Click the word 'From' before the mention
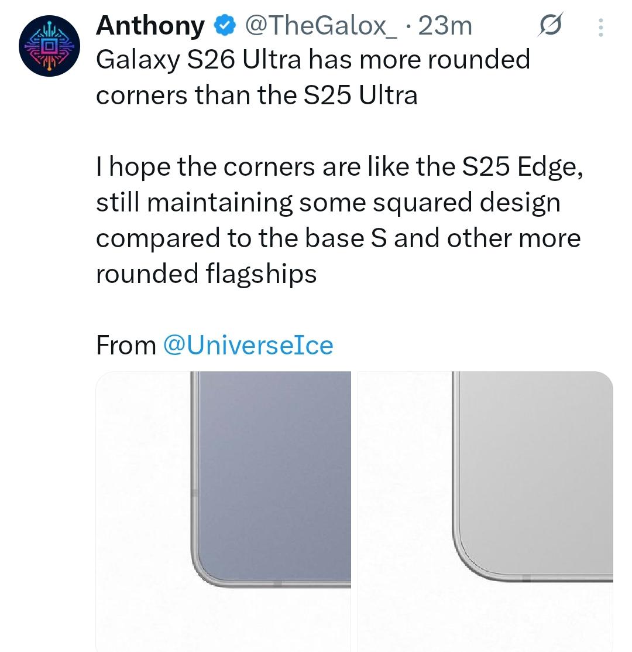632x652 pixels. tap(126, 345)
